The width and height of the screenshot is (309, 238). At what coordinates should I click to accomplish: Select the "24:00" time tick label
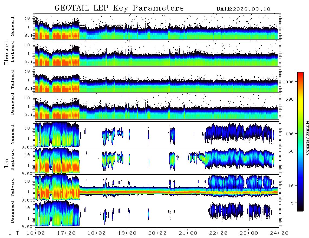[279, 233]
